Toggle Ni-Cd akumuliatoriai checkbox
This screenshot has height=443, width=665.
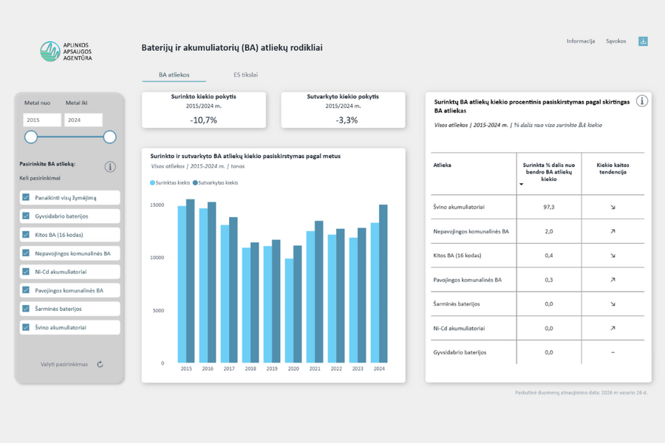click(27, 272)
